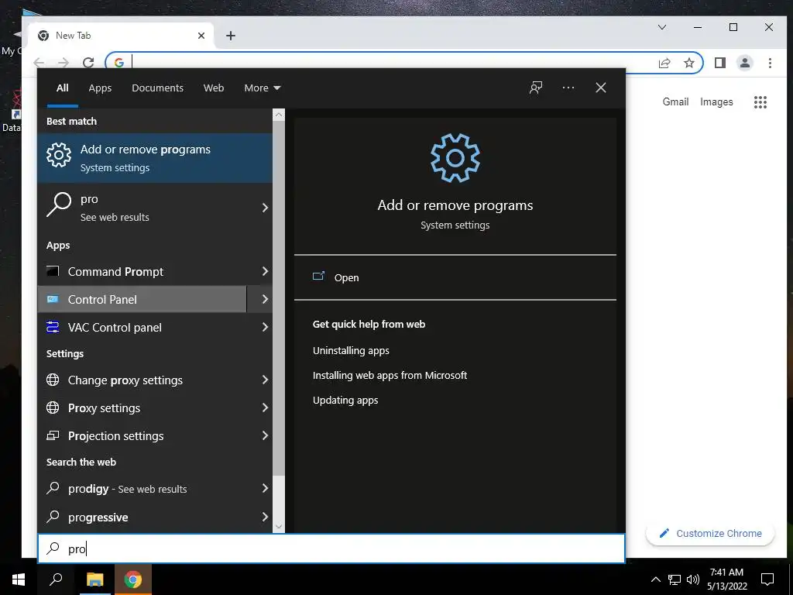793x595 pixels.
Task: Click Customize Chrome button
Action: point(710,533)
